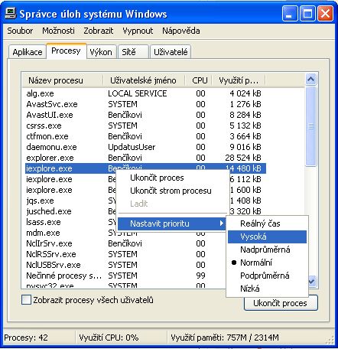Open the Možnosti menu
The width and height of the screenshot is (338, 349).
point(58,31)
